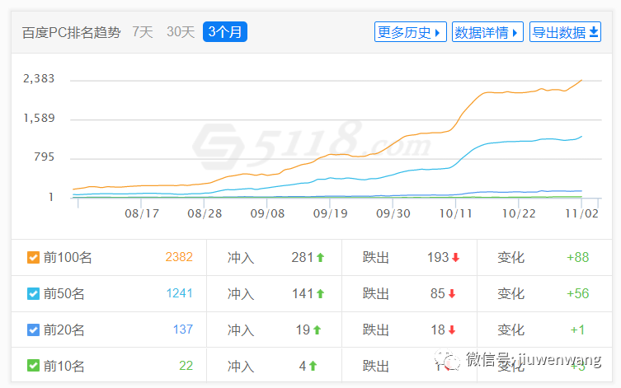Click green up arrow beside 141

320,294
